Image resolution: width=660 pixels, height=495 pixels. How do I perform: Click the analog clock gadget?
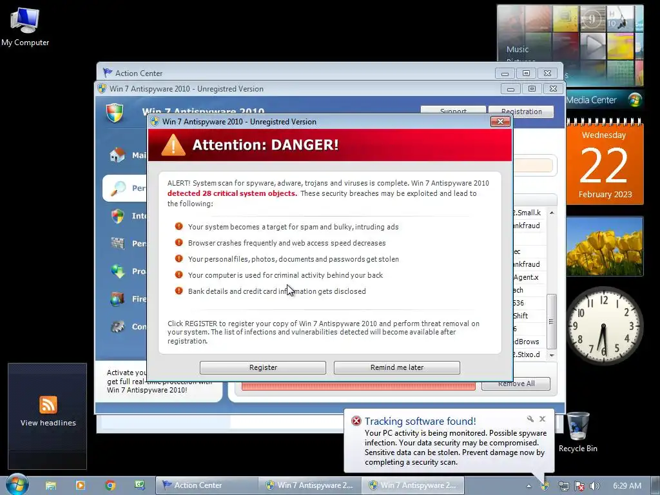(603, 325)
